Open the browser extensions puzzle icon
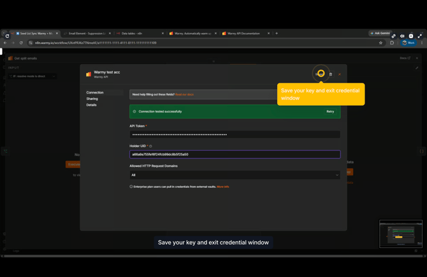 (392, 43)
